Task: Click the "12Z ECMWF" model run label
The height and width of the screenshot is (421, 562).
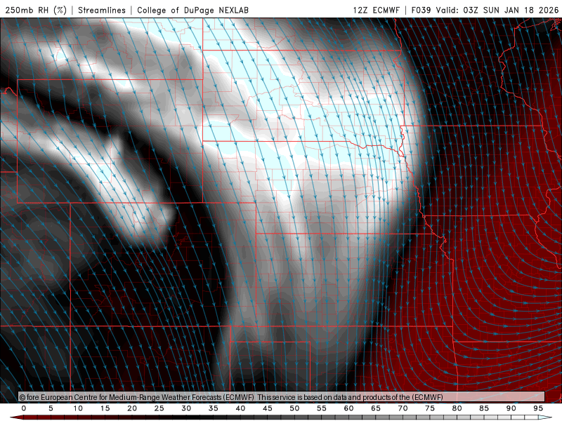Action: coord(376,10)
